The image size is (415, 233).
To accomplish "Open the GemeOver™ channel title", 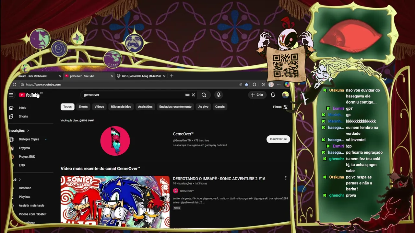I will tap(183, 134).
